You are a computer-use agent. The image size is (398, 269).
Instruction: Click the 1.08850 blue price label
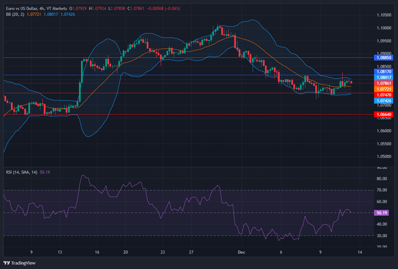[x=384, y=58]
